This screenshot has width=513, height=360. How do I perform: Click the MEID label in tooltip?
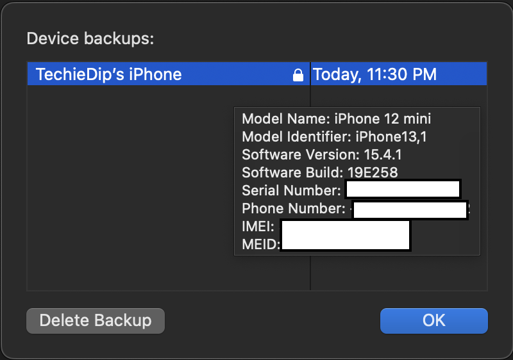(260, 243)
